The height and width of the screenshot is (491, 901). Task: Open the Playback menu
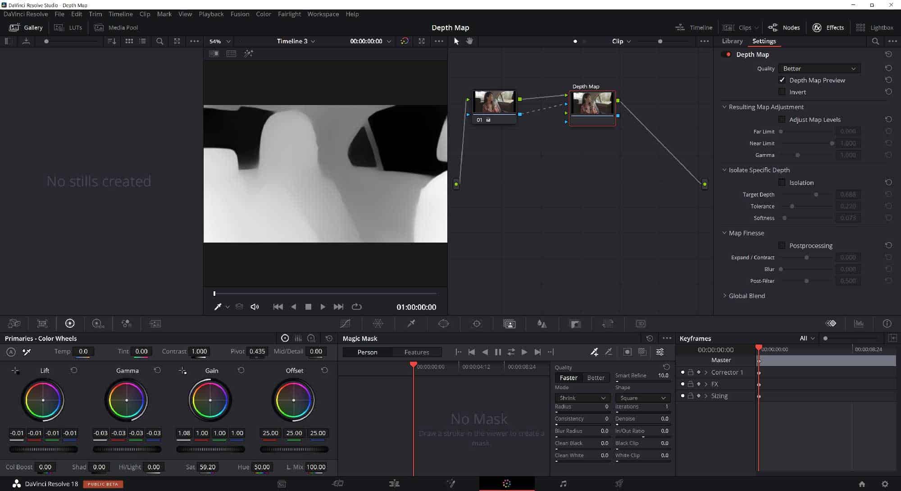pos(211,14)
